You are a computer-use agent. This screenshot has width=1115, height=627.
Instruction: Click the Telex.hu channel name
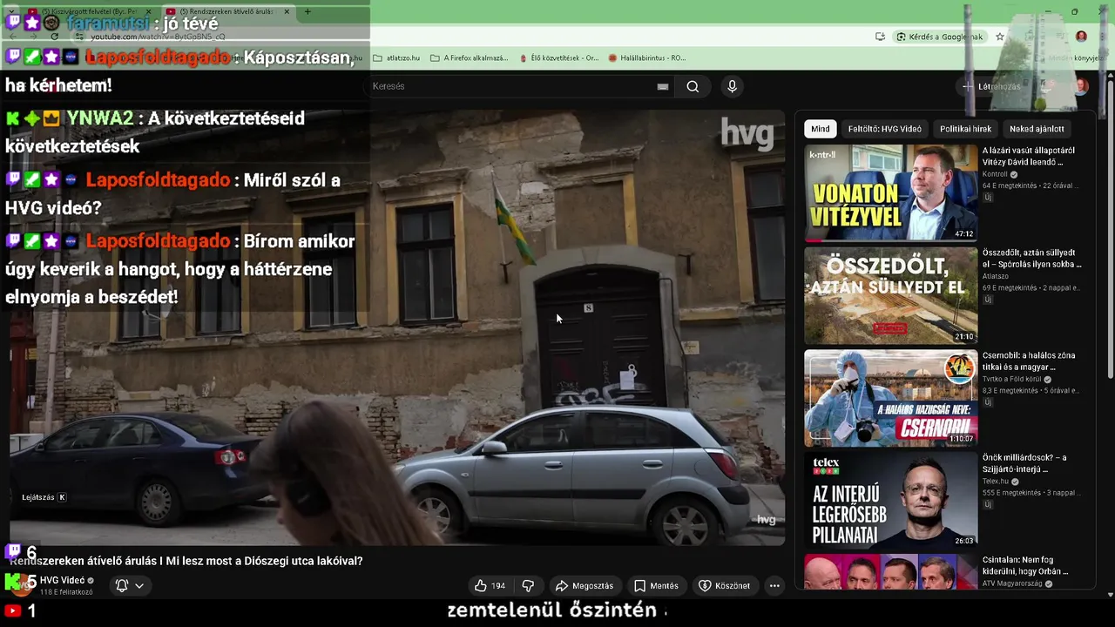tap(996, 481)
